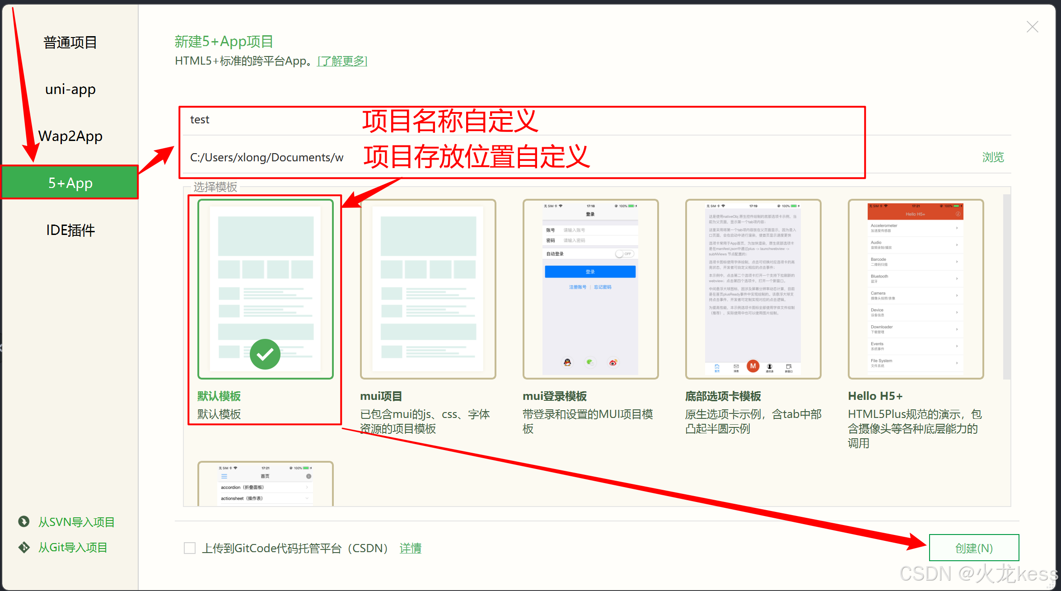Click the SVN import icon
The image size is (1061, 591).
24,521
